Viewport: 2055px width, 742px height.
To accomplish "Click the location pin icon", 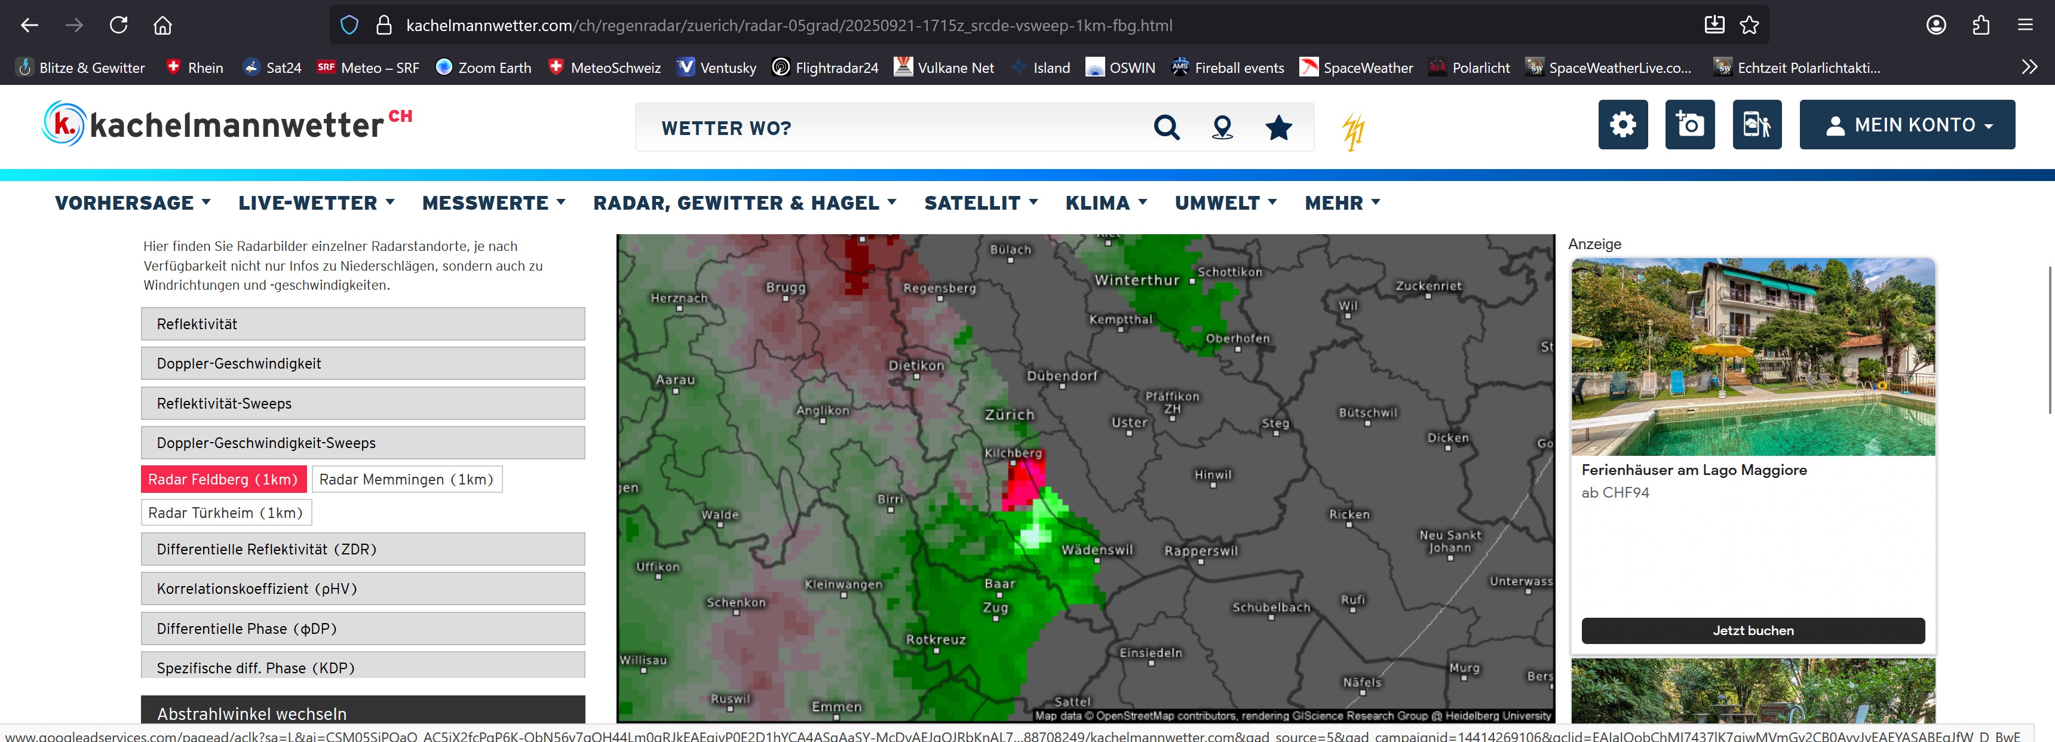I will pyautogui.click(x=1222, y=127).
